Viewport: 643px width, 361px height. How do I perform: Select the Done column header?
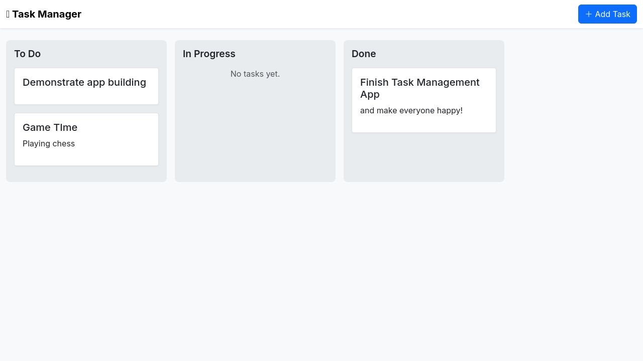pyautogui.click(x=364, y=54)
